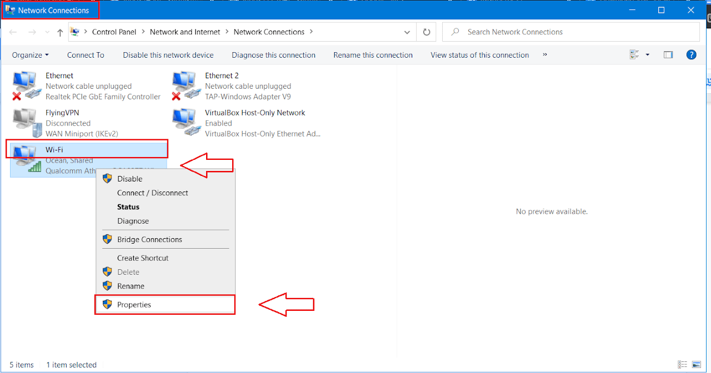Go back with the back arrow
Image resolution: width=711 pixels, height=373 pixels.
[x=13, y=32]
